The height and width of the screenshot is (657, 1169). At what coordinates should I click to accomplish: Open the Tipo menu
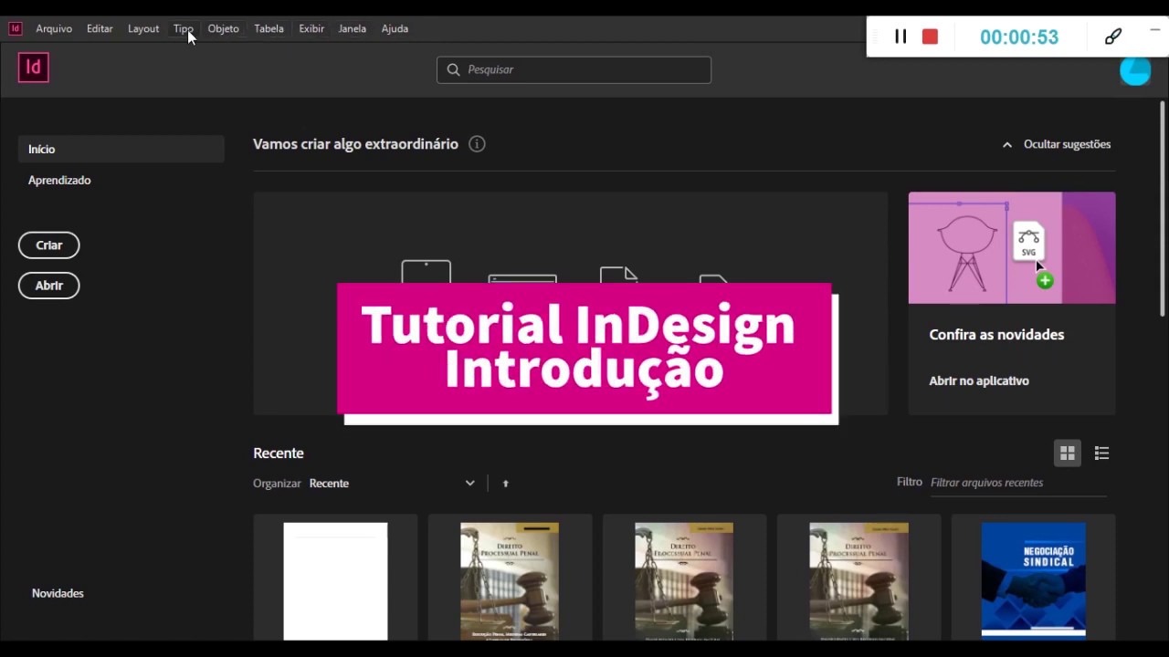pos(184,28)
